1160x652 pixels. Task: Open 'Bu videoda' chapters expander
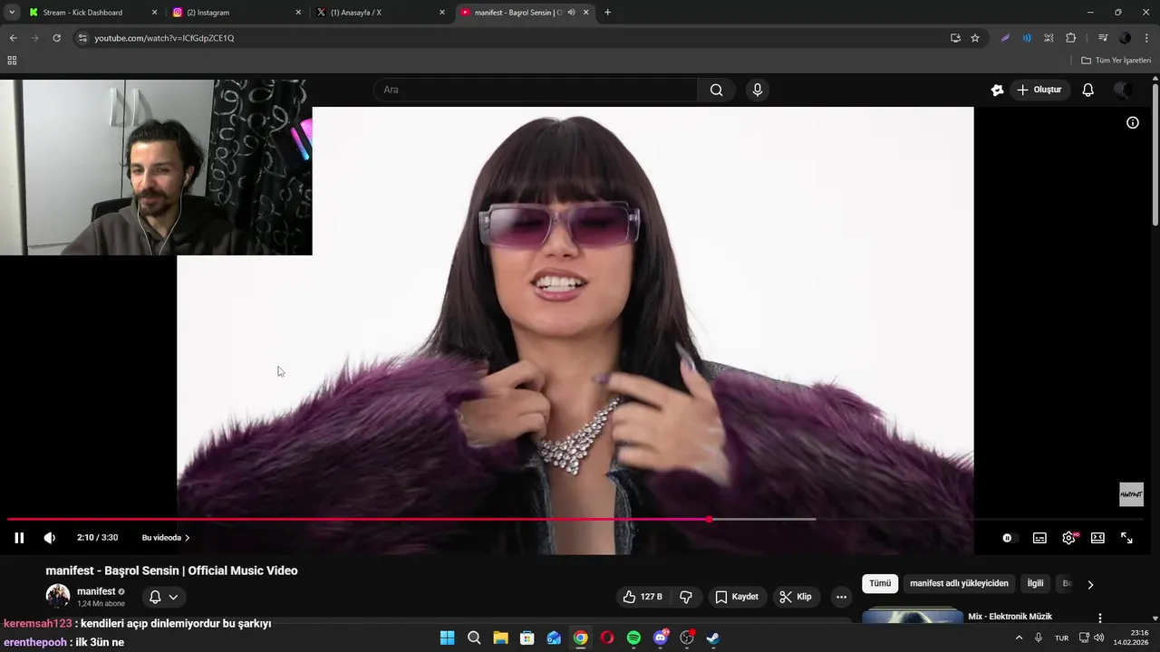pos(166,538)
